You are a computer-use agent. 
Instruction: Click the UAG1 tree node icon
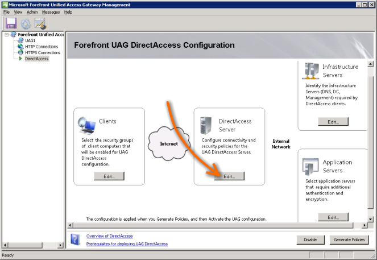coord(20,40)
